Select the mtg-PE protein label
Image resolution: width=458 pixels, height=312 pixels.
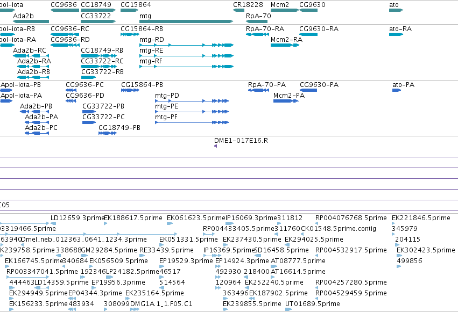click(166, 106)
